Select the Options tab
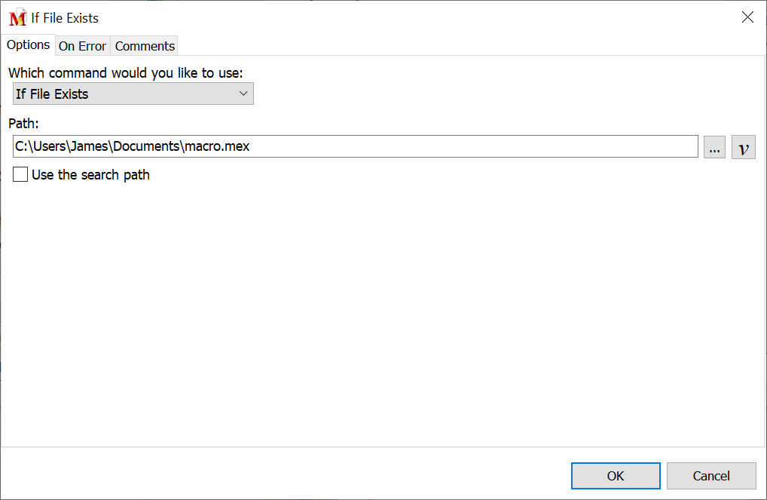This screenshot has width=767, height=500. point(29,44)
